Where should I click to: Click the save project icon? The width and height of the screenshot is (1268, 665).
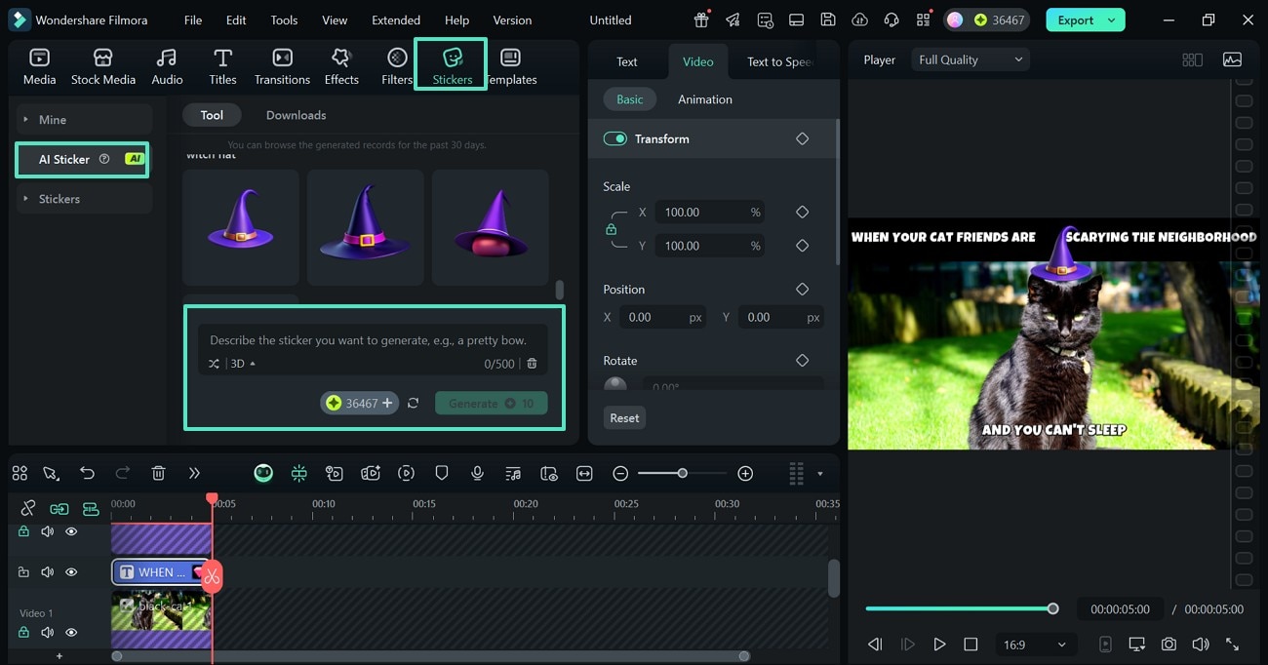point(827,20)
